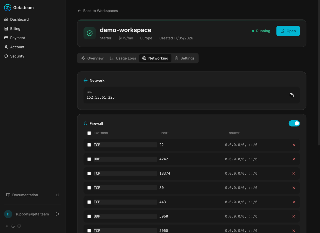Delete the TCP port 18374 rule
This screenshot has width=320, height=233.
point(294,173)
